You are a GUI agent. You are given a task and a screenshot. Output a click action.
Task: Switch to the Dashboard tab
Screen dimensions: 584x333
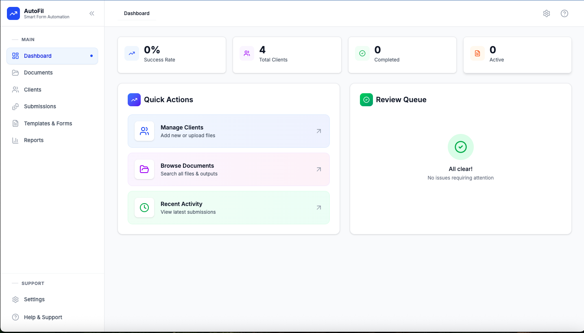coord(136,13)
